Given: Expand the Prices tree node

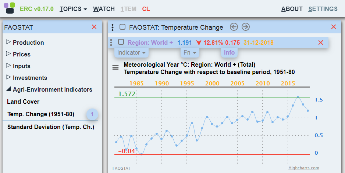Looking at the screenshot, I should tap(8, 54).
